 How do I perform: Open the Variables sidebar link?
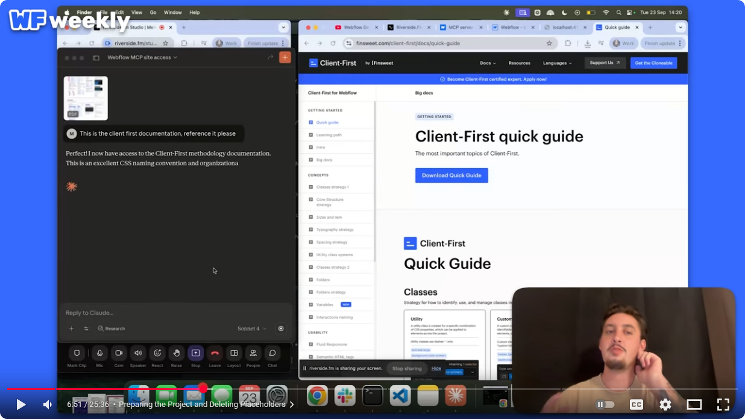[x=324, y=305]
